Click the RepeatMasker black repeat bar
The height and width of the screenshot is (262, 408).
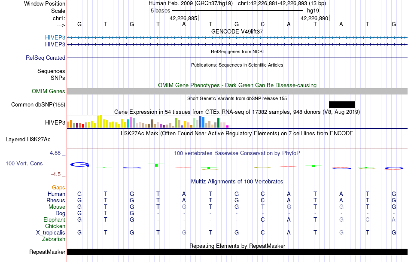click(x=237, y=252)
